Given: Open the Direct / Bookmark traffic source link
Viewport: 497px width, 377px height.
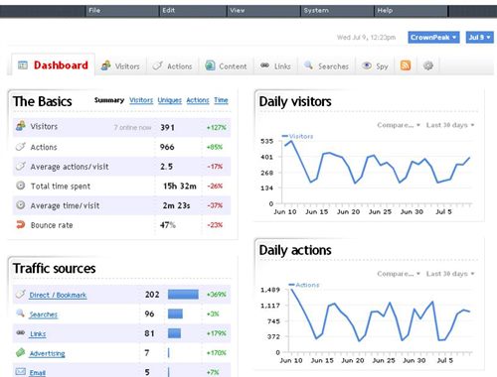Looking at the screenshot, I should click(x=58, y=295).
